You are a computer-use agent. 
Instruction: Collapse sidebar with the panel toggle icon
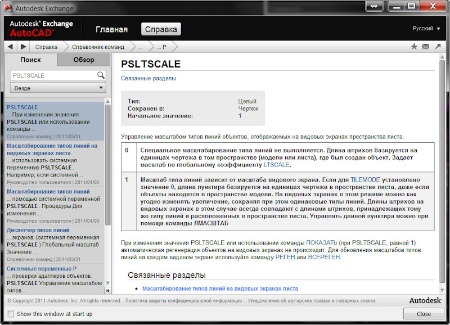pyautogui.click(x=107, y=291)
